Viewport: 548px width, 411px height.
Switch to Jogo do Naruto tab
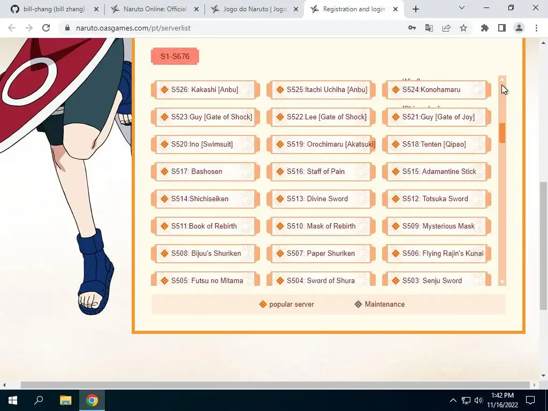pos(255,10)
